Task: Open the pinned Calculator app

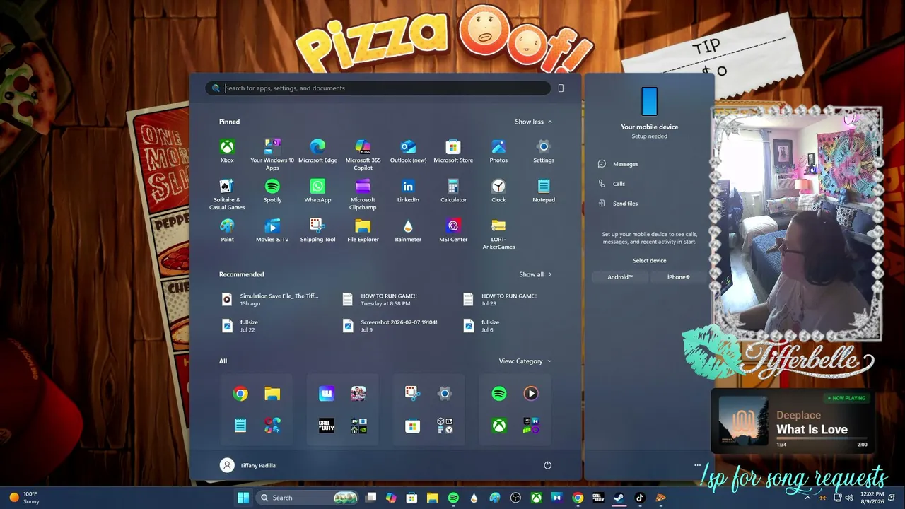Action: coord(453,190)
